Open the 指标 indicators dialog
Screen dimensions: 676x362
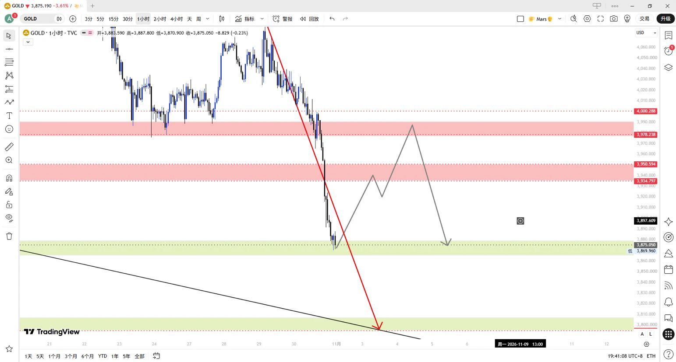[x=245, y=19]
